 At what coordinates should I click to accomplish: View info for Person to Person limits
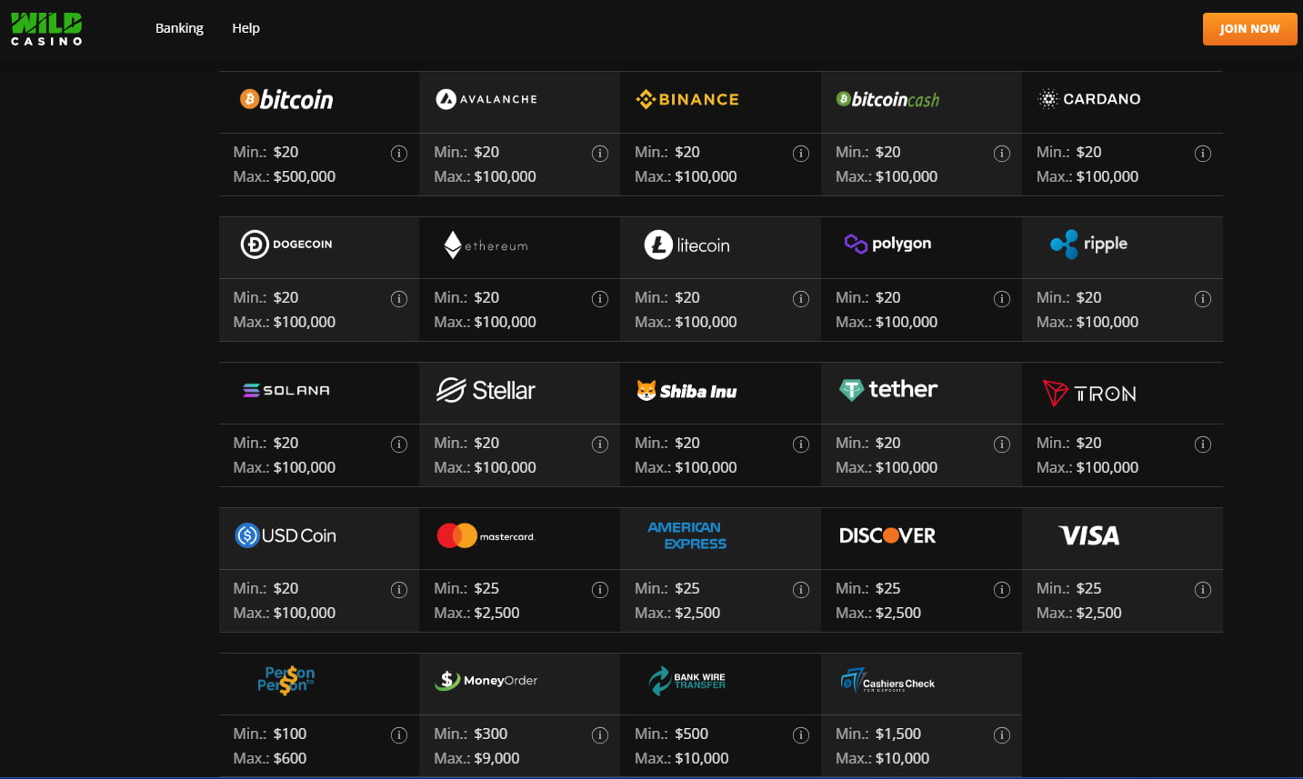[x=399, y=735]
